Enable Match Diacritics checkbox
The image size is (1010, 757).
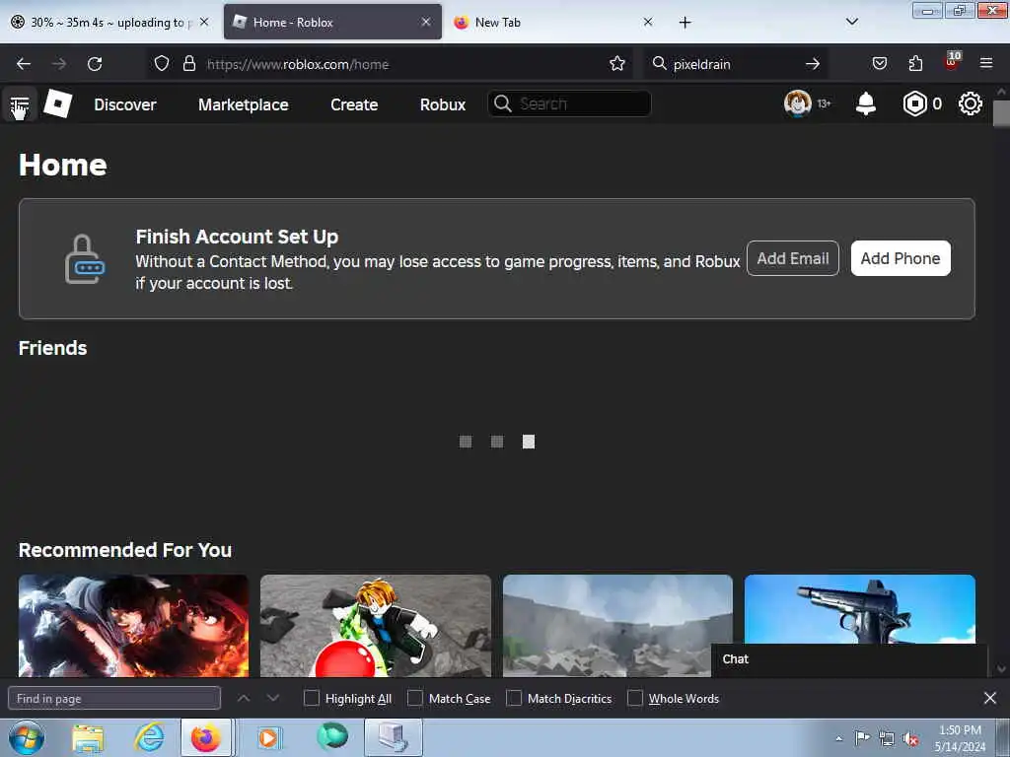pyautogui.click(x=514, y=698)
